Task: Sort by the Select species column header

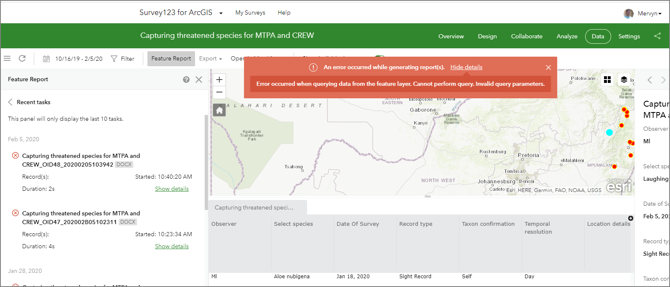Action: [293, 224]
